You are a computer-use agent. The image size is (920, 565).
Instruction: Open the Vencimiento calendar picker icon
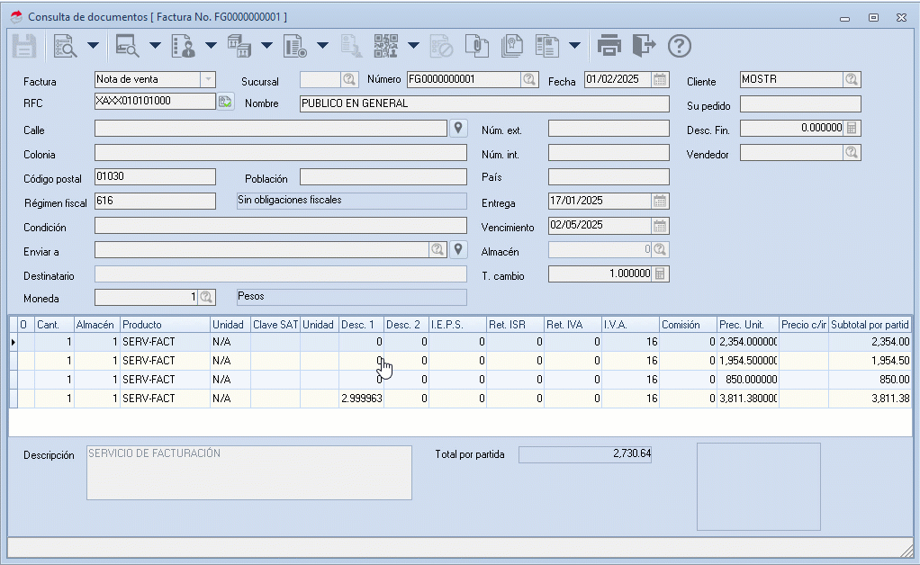pyautogui.click(x=660, y=226)
